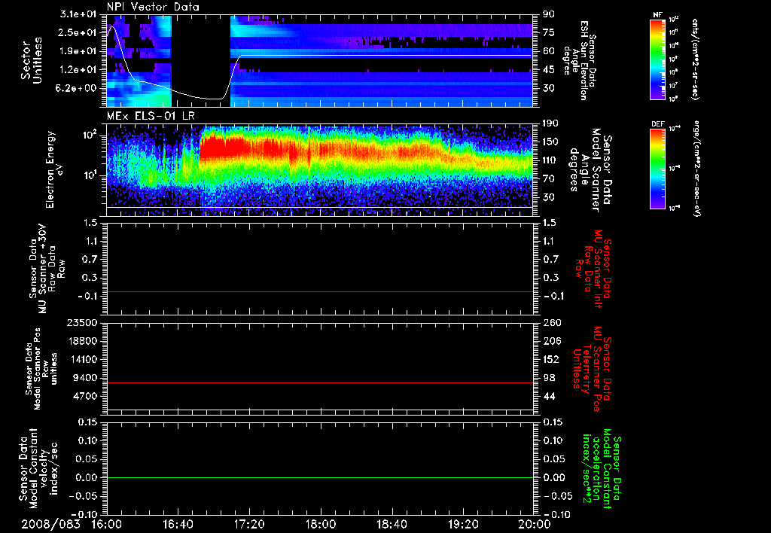
Task: Click the "Sector Unitless" axis label
Action: 32,60
